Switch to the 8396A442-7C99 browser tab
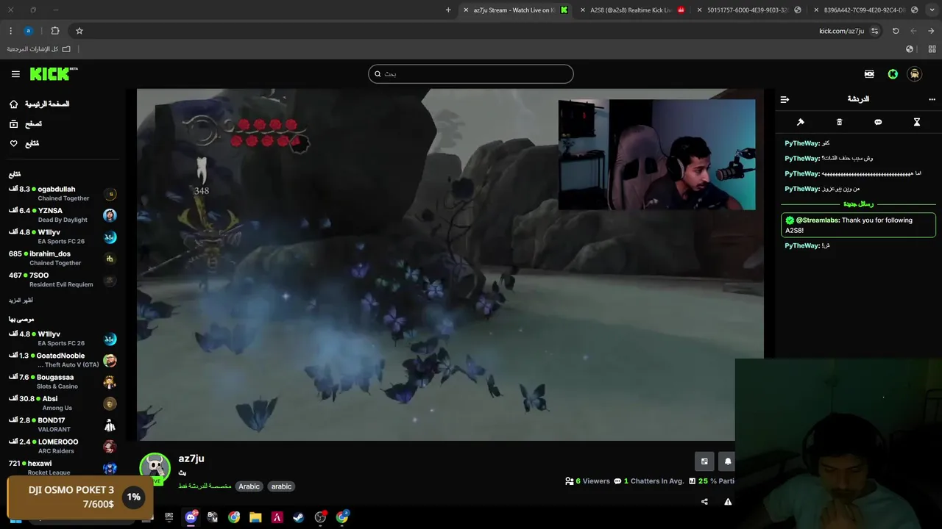942x529 pixels. coord(865,10)
